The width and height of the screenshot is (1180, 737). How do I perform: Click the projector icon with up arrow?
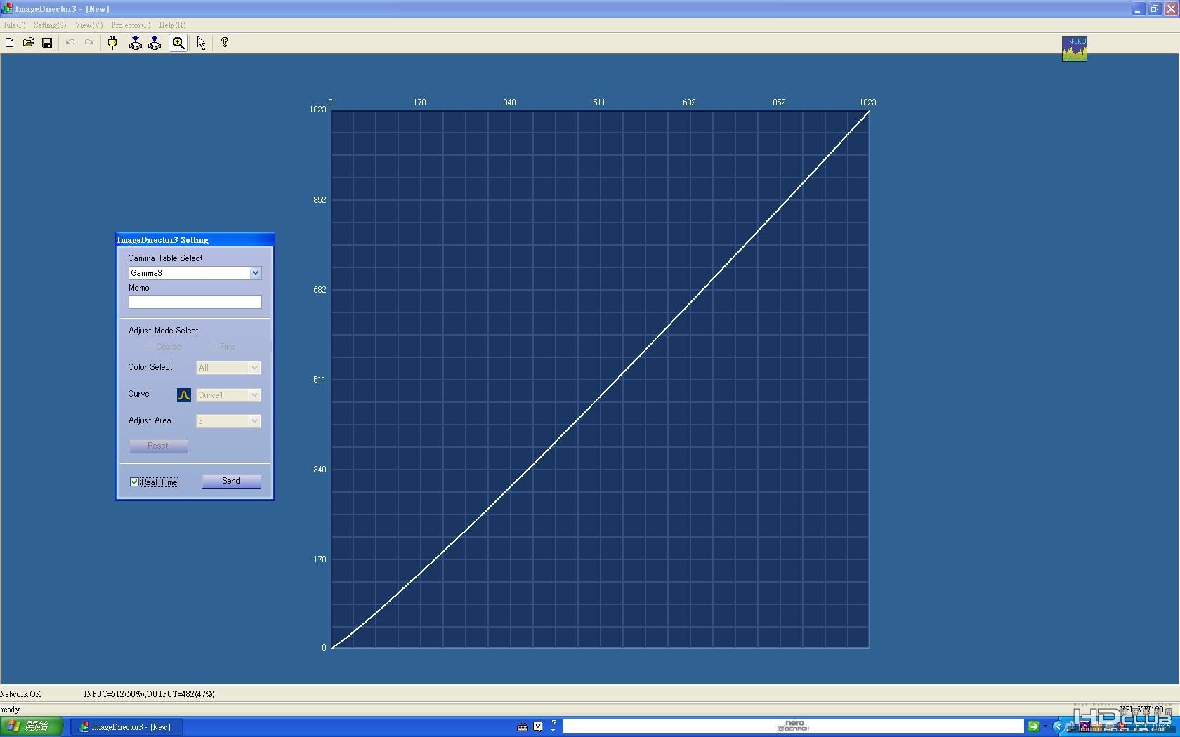click(155, 43)
